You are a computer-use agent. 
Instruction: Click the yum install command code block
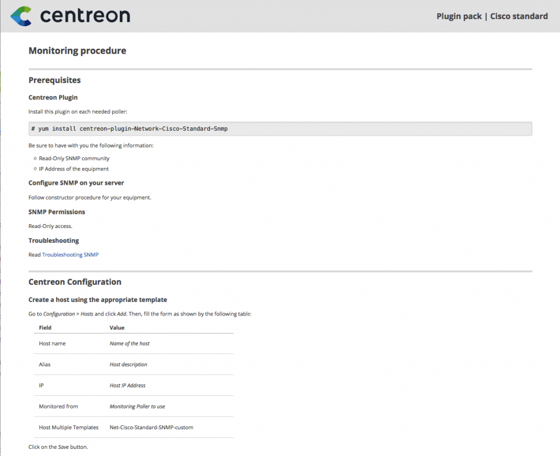click(x=281, y=128)
